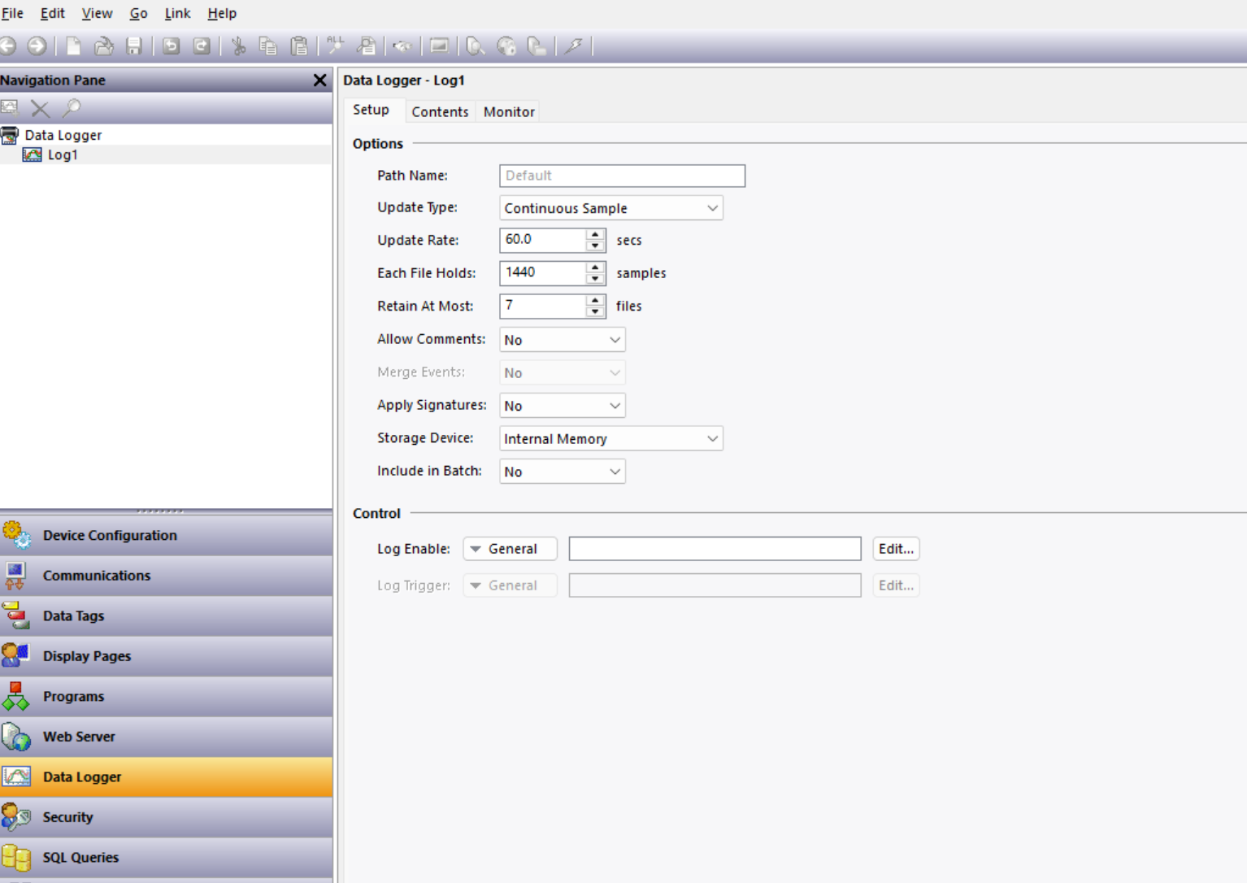Select Log1 in the navigation tree
This screenshot has width=1247, height=883.
pos(62,154)
